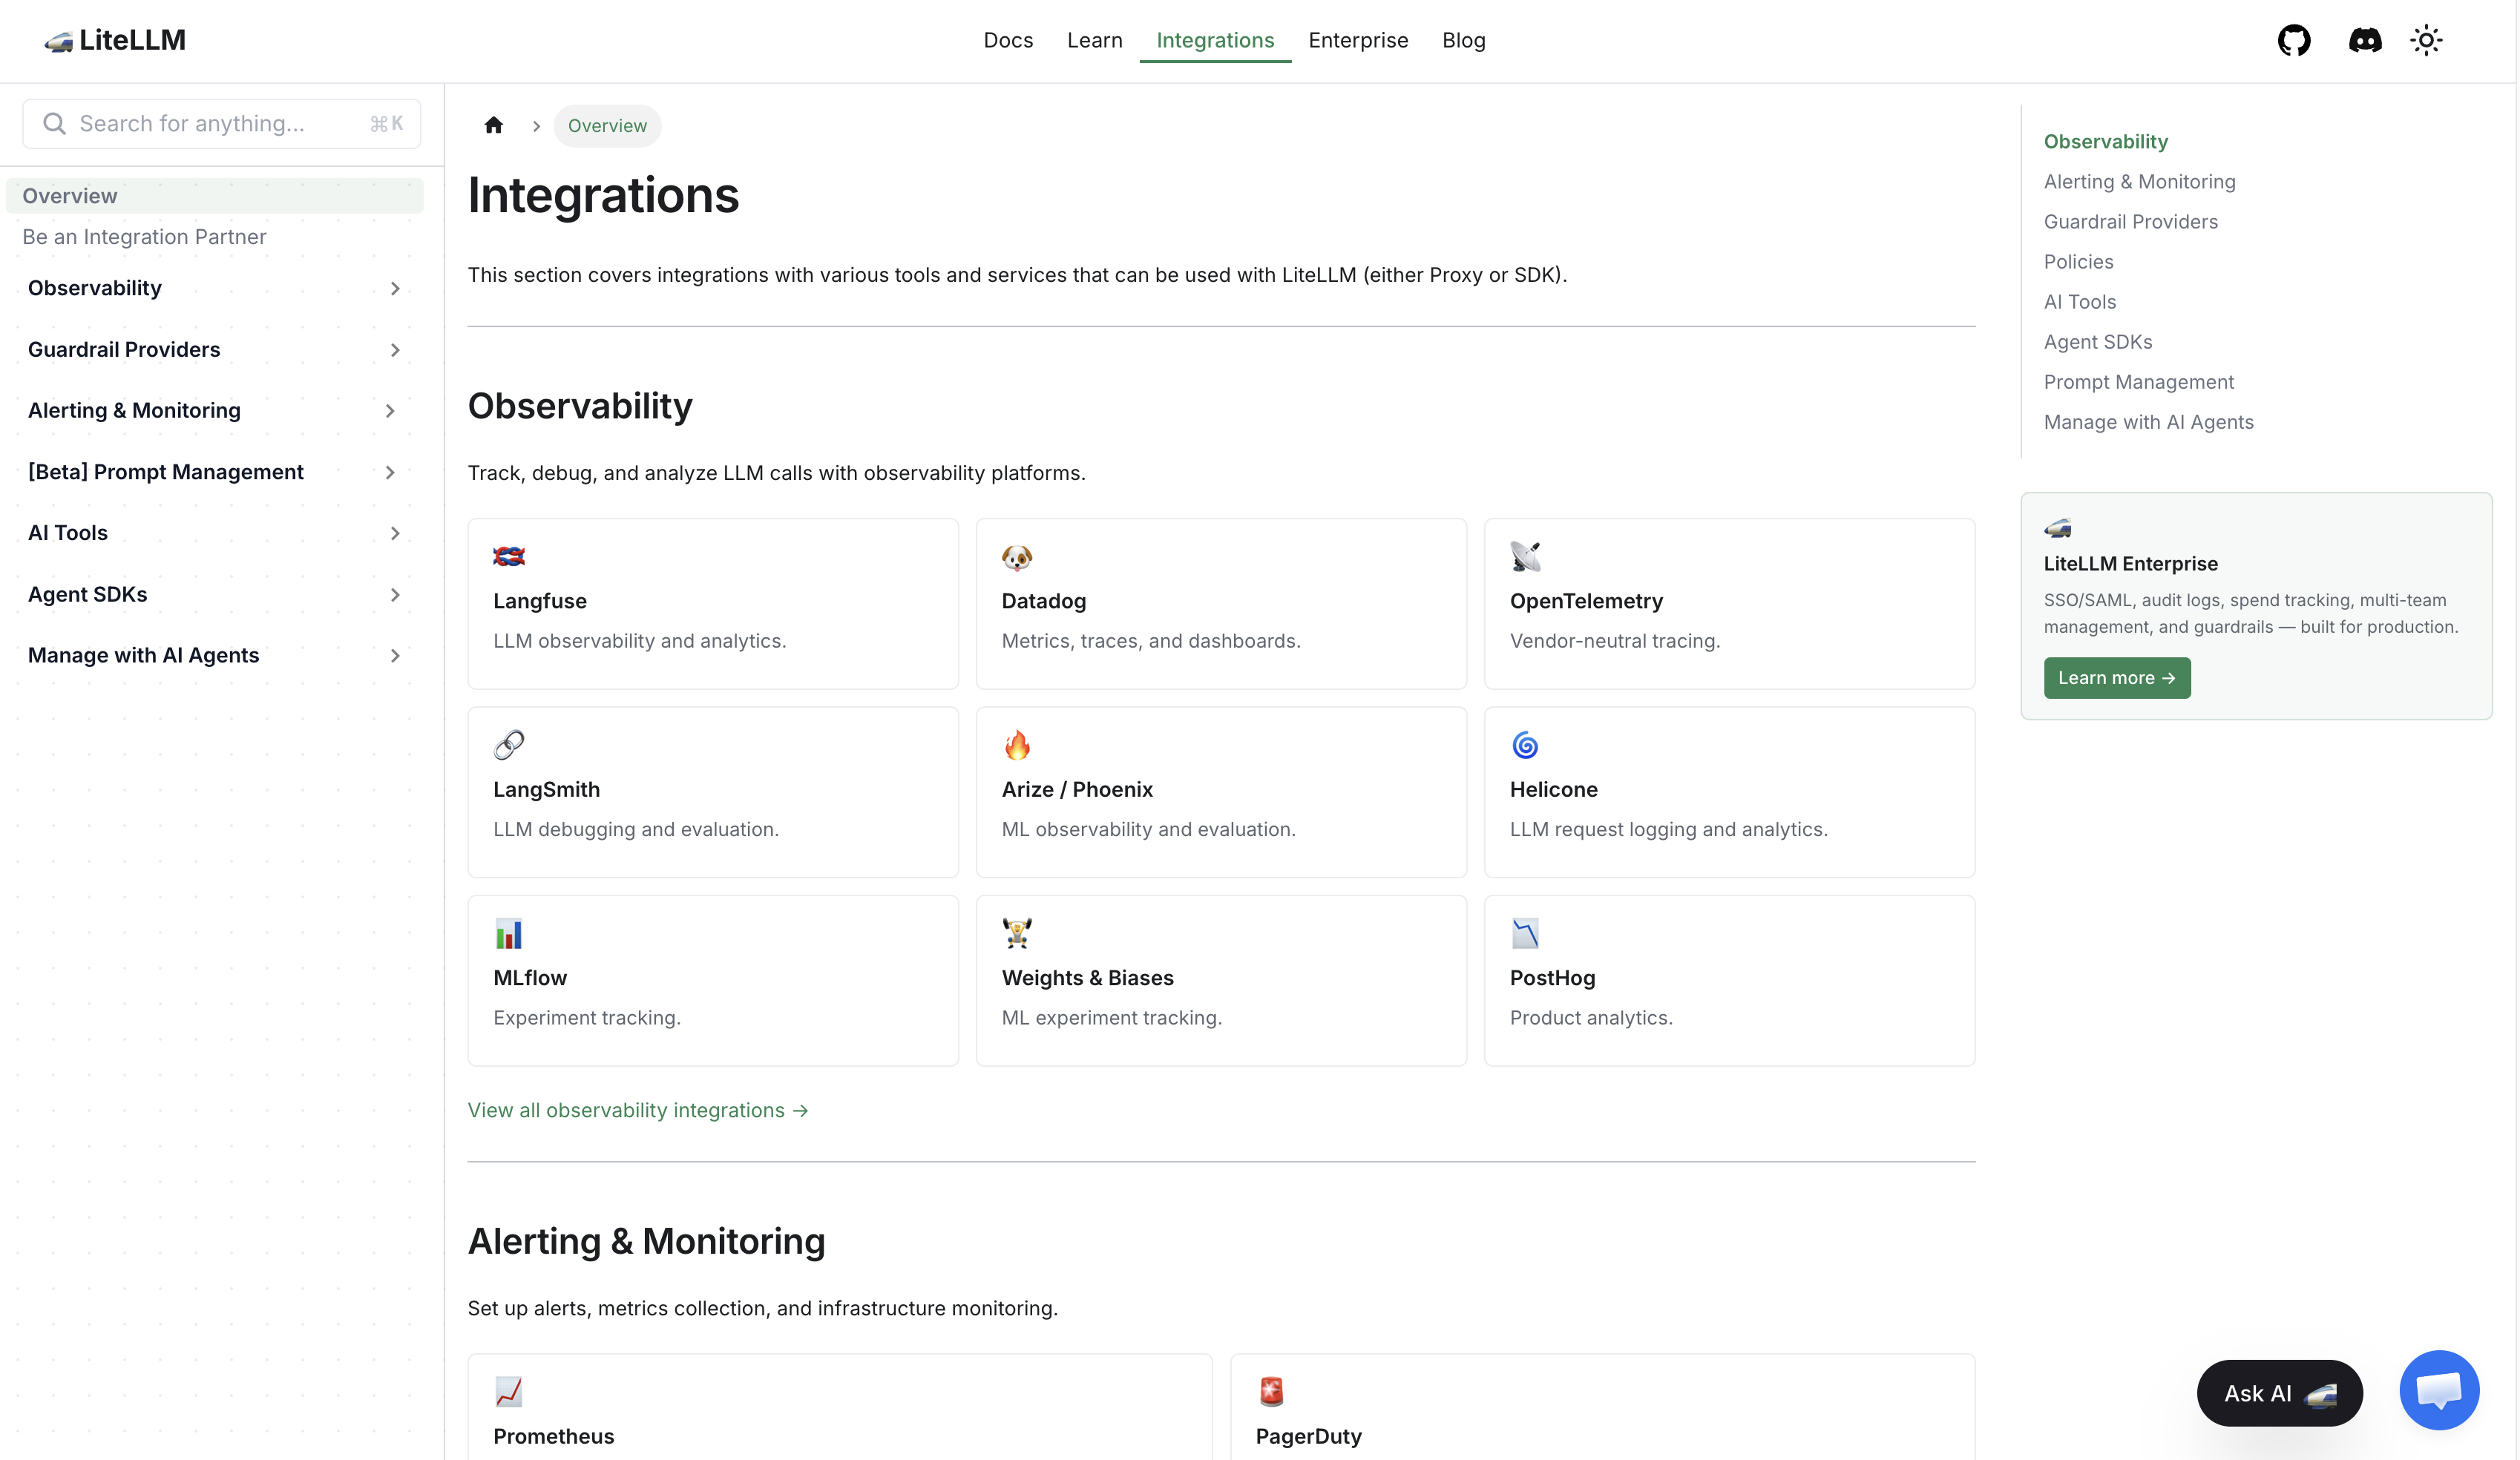
Task: Open the blue chat bubble widget
Action: (x=2439, y=1390)
